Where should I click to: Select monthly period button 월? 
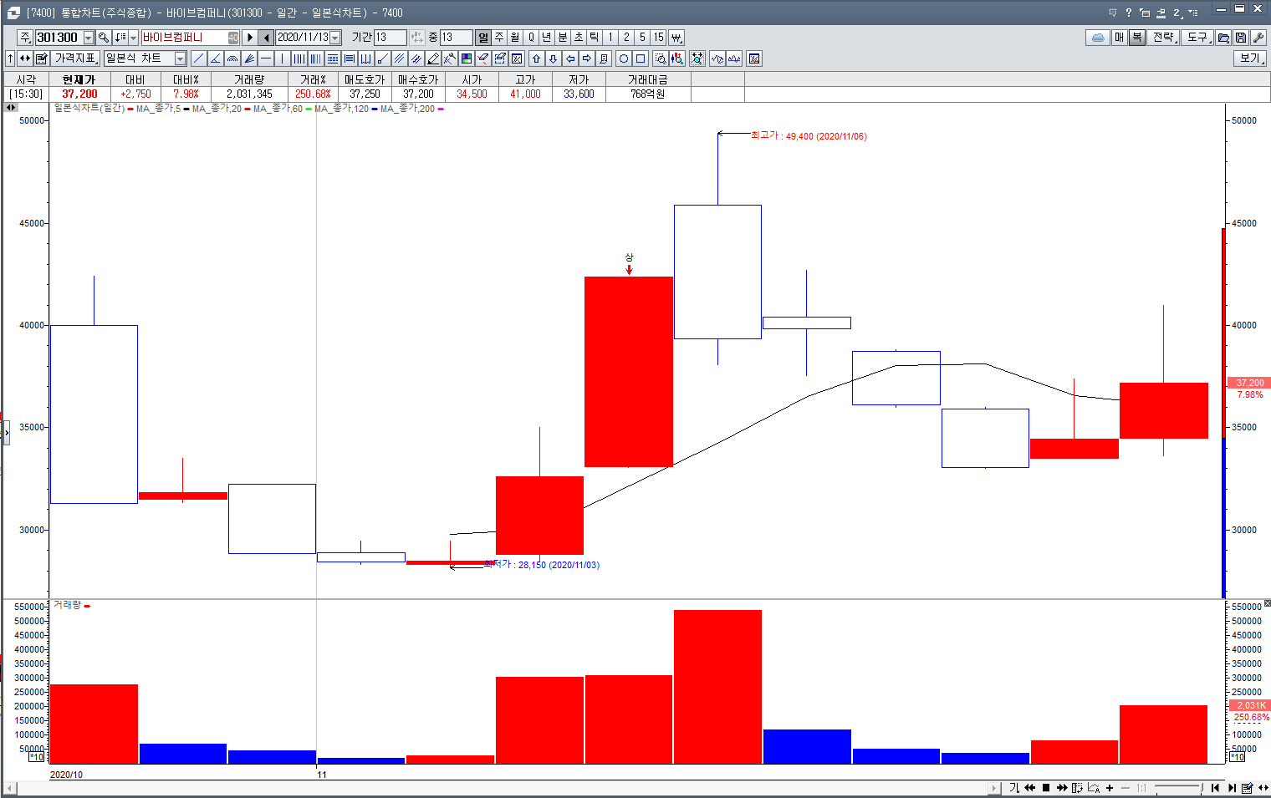tap(515, 38)
